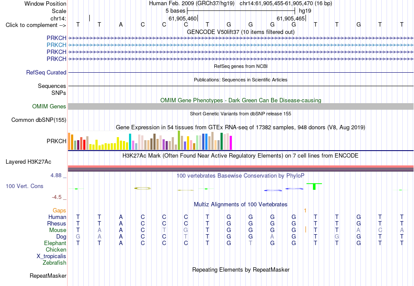
Task: Click the gray T in Dog row
Action: coord(186,237)
